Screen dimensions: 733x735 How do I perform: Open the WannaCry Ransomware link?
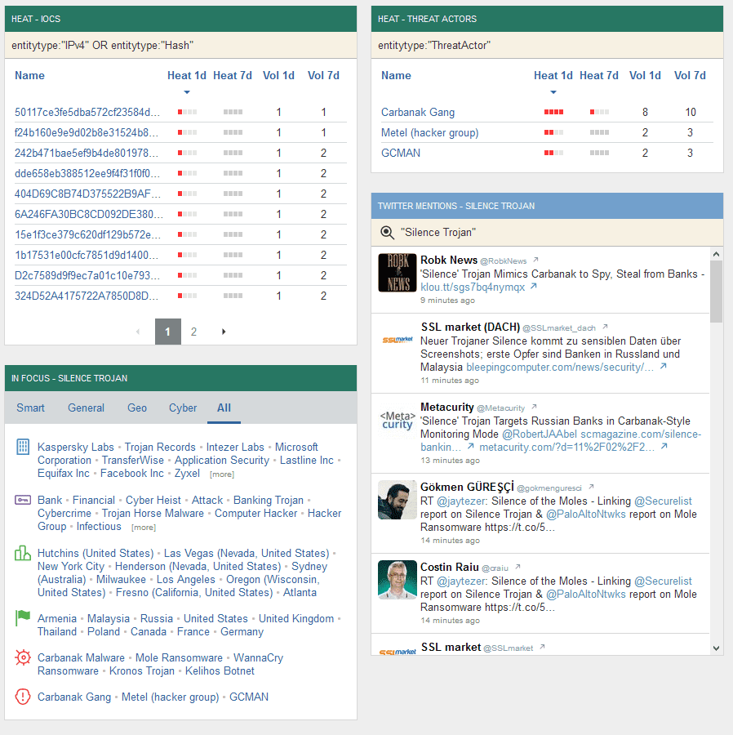click(160, 664)
